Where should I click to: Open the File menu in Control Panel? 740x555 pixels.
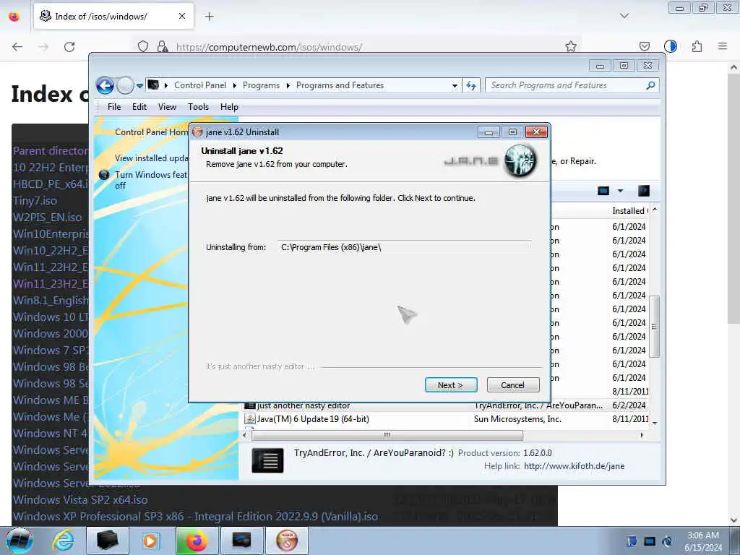point(114,107)
